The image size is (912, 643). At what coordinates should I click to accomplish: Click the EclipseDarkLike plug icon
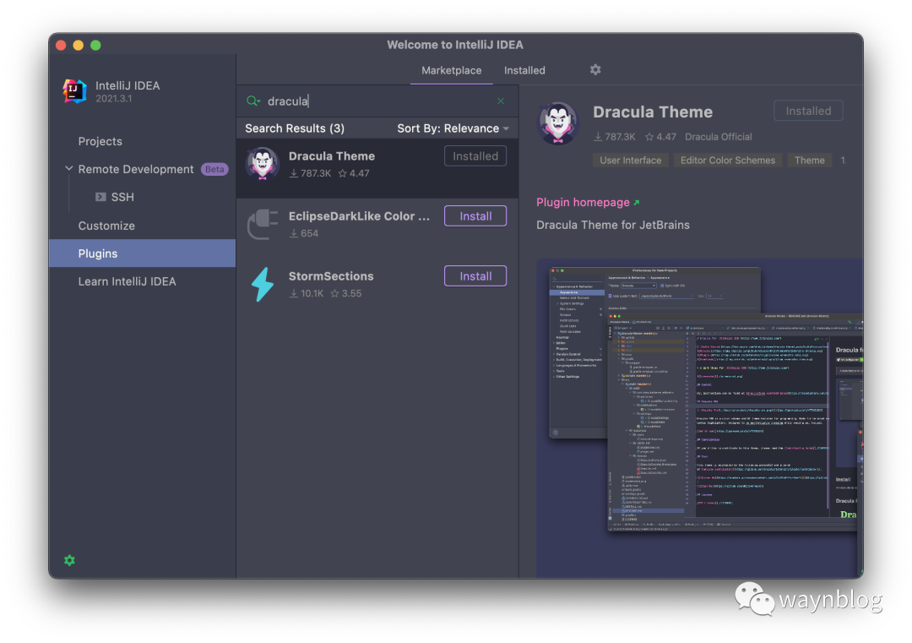tap(263, 225)
